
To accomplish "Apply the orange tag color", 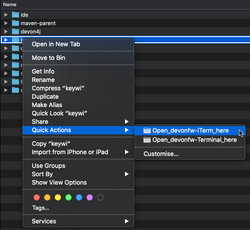I will (x=47, y=197).
